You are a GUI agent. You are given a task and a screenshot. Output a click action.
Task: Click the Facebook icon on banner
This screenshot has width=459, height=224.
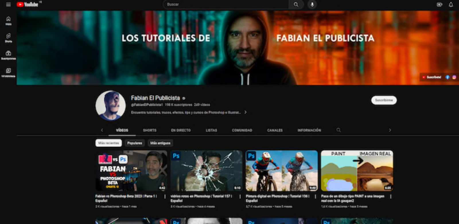[x=447, y=77]
